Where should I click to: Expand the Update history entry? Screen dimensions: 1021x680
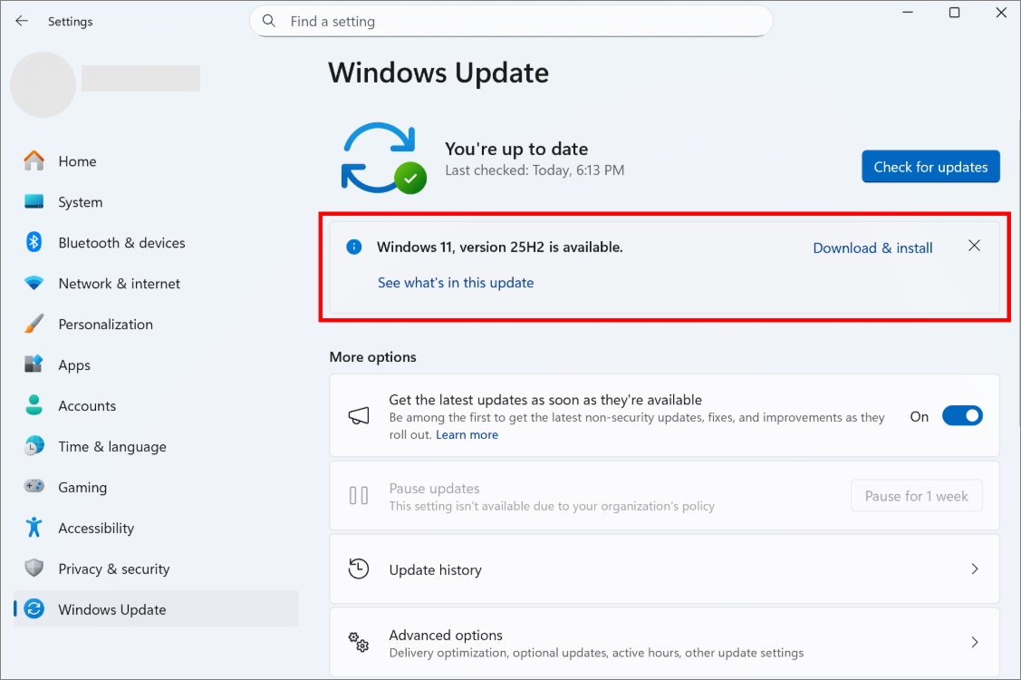click(x=664, y=568)
